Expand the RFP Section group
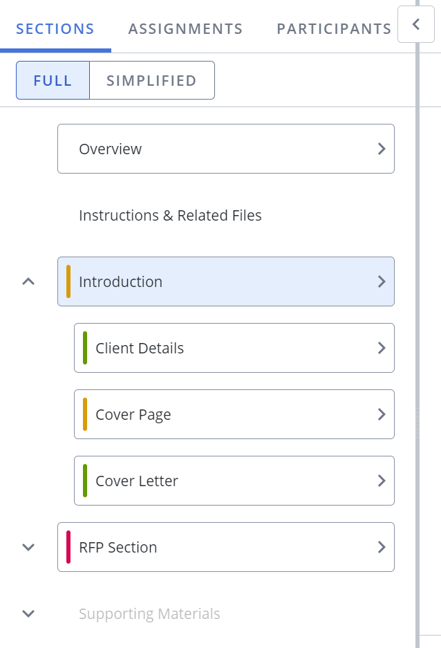 (28, 547)
